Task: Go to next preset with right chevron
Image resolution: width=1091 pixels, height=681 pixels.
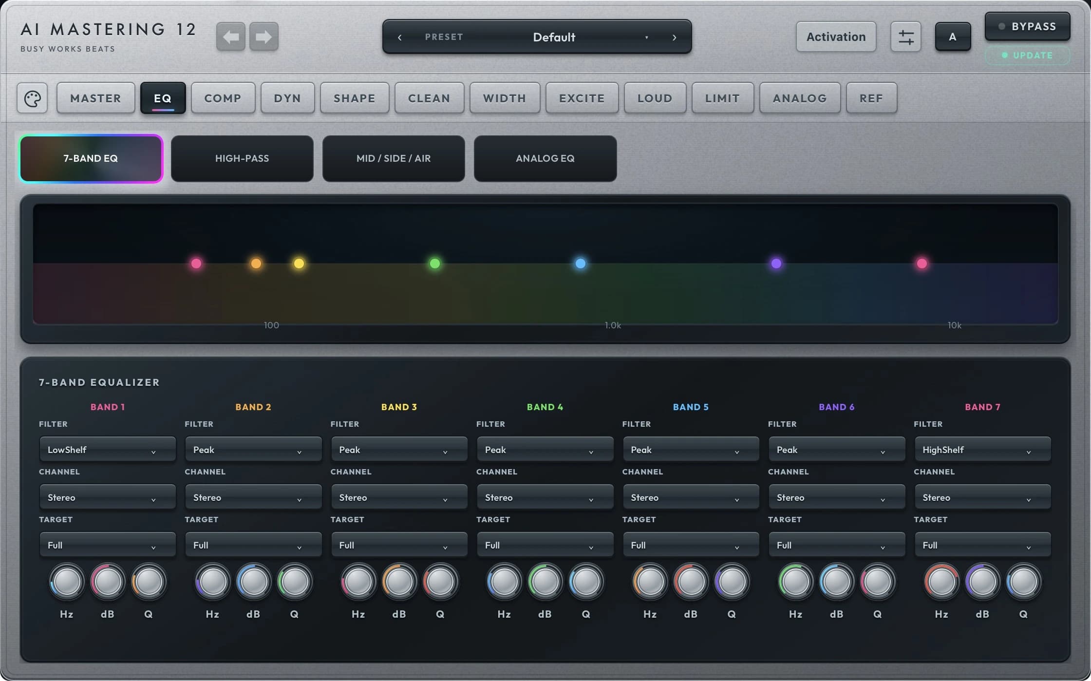Action: 674,38
